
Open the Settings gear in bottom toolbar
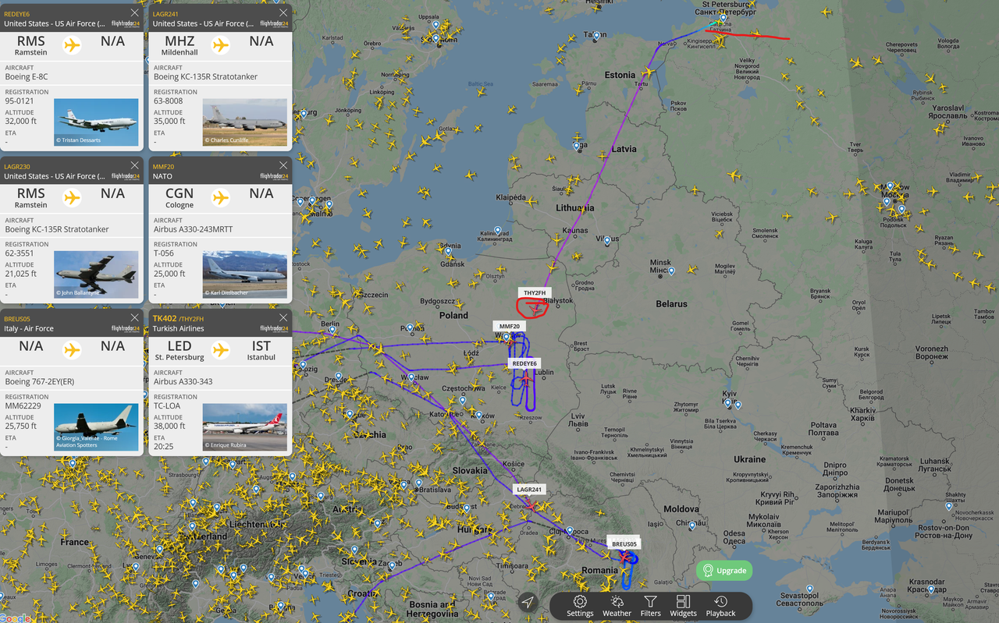(580, 606)
